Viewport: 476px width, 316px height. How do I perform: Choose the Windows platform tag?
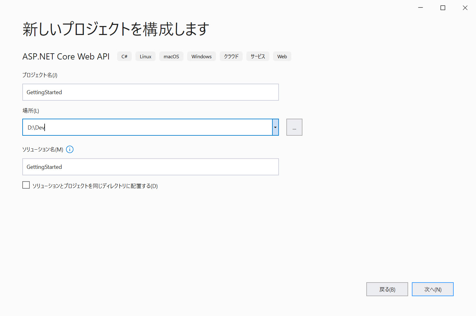click(201, 56)
